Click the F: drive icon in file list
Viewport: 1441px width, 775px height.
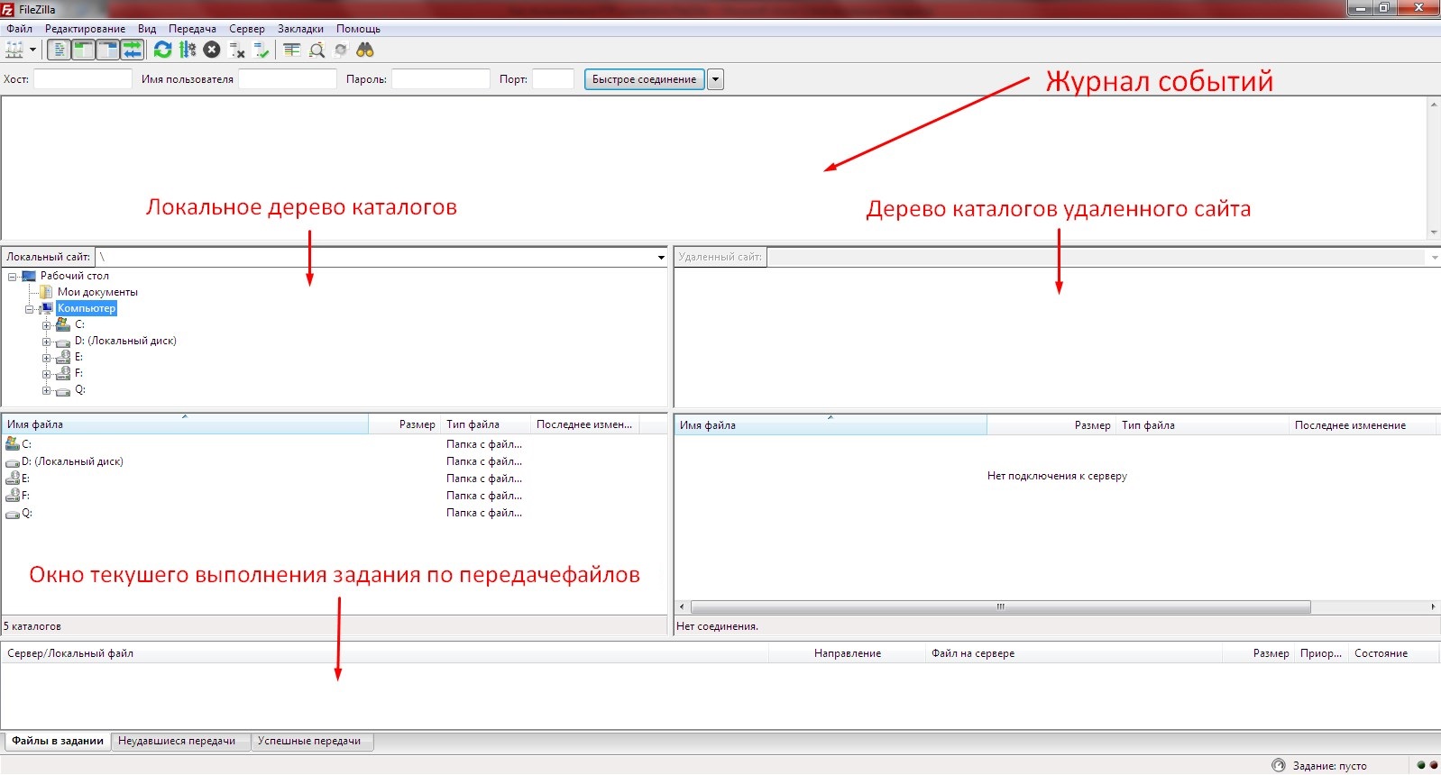click(x=13, y=496)
